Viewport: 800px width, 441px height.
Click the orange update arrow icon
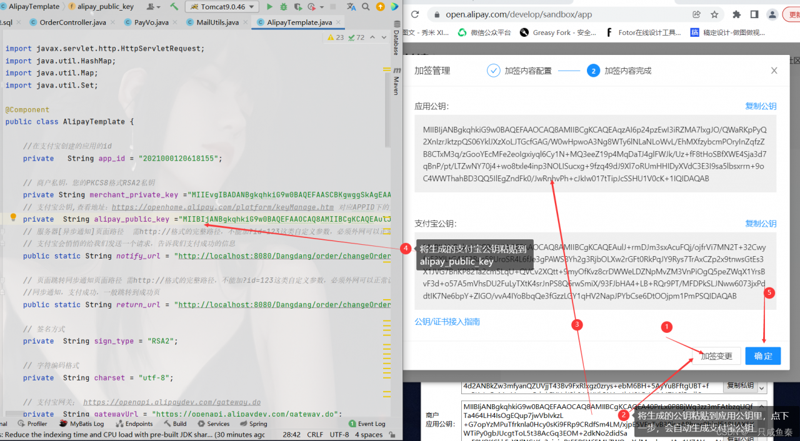(381, 7)
